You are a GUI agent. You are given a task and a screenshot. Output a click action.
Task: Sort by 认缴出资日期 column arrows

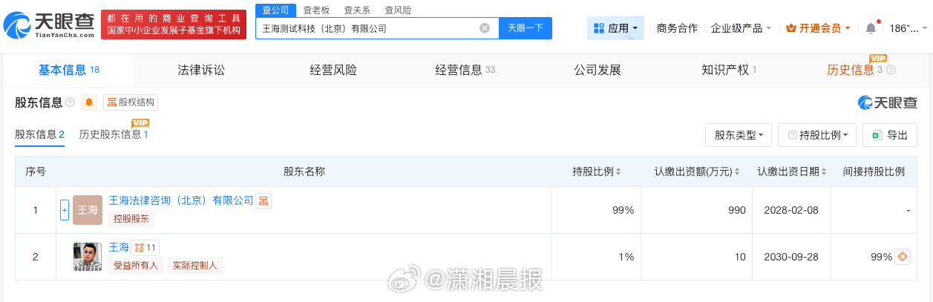(825, 171)
